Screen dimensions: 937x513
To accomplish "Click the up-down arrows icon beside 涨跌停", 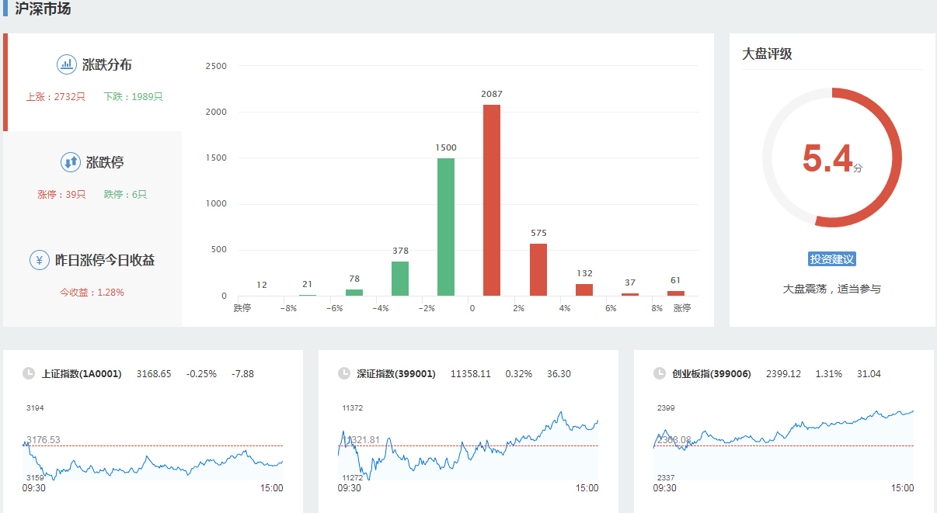I will [x=71, y=162].
